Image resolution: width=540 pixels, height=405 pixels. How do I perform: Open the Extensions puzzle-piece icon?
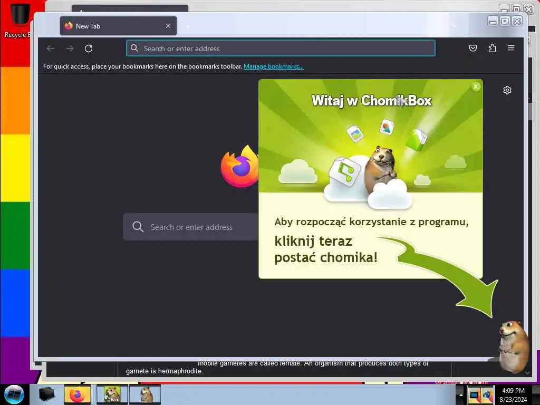(x=492, y=48)
